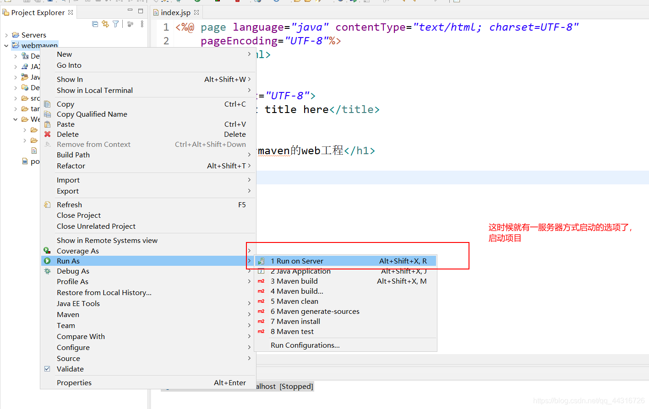Select Close Project menu entry
The width and height of the screenshot is (649, 409).
pyautogui.click(x=148, y=215)
